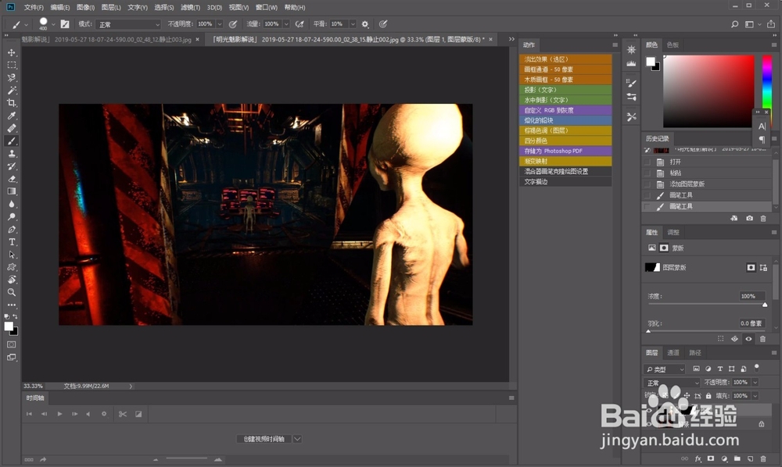782x467 pixels.
Task: Toggle pressure for opacity button
Action: (x=233, y=24)
